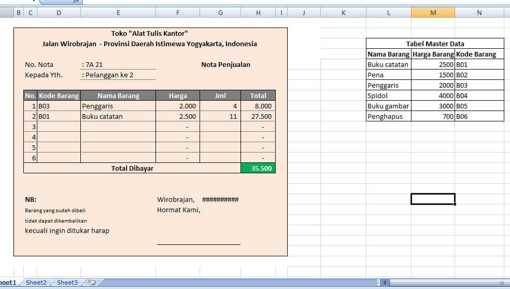The width and height of the screenshot is (510, 289).
Task: Click the 'Kepada Yth.' label
Action: [44, 75]
